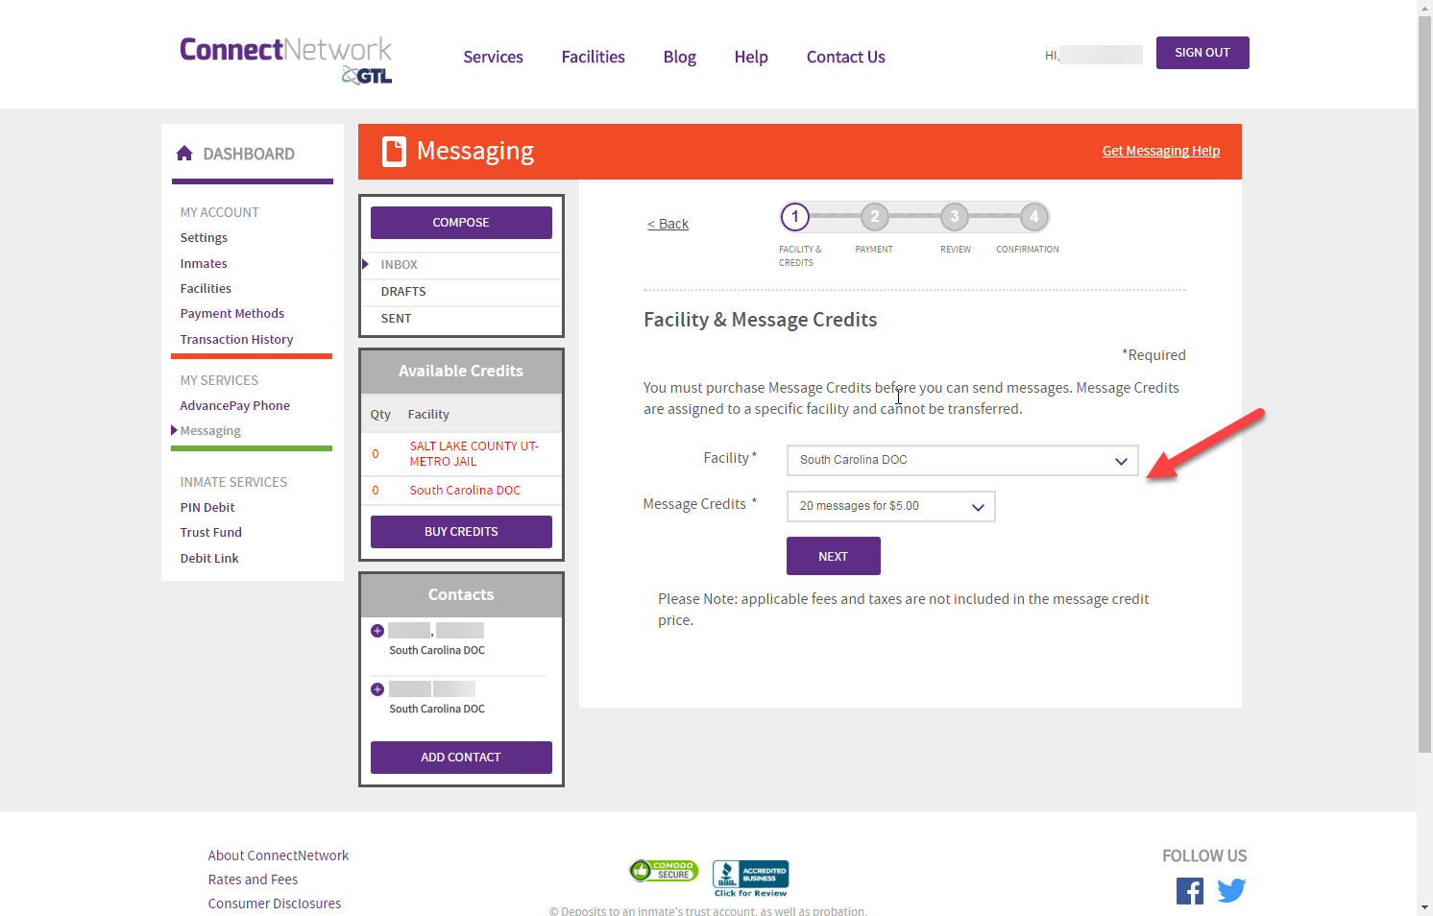Open Trust Fund in the sidebar
1433x916 pixels.
[x=211, y=532]
